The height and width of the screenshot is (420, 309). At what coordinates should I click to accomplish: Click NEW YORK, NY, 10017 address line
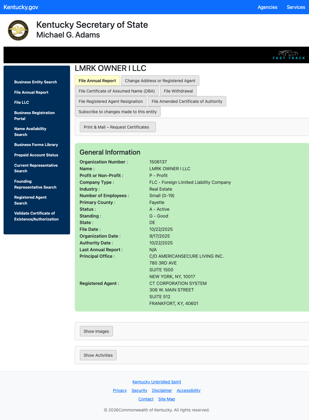[x=172, y=277]
